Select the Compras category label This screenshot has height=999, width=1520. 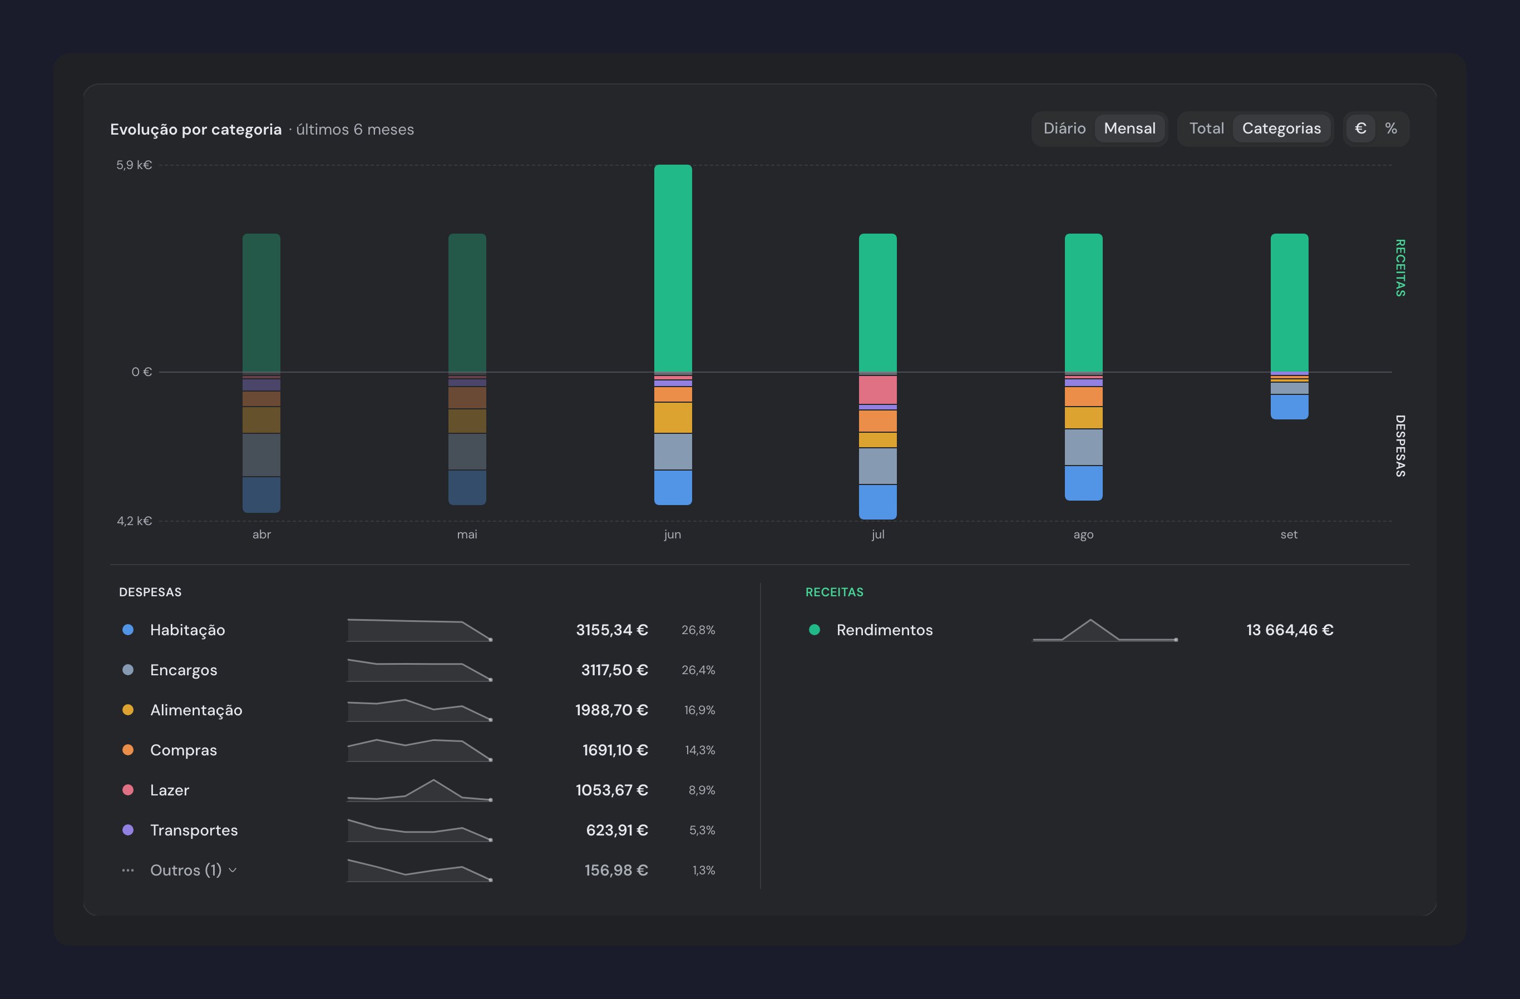[x=183, y=750]
